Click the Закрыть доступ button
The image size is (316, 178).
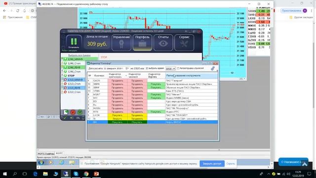click(212, 164)
